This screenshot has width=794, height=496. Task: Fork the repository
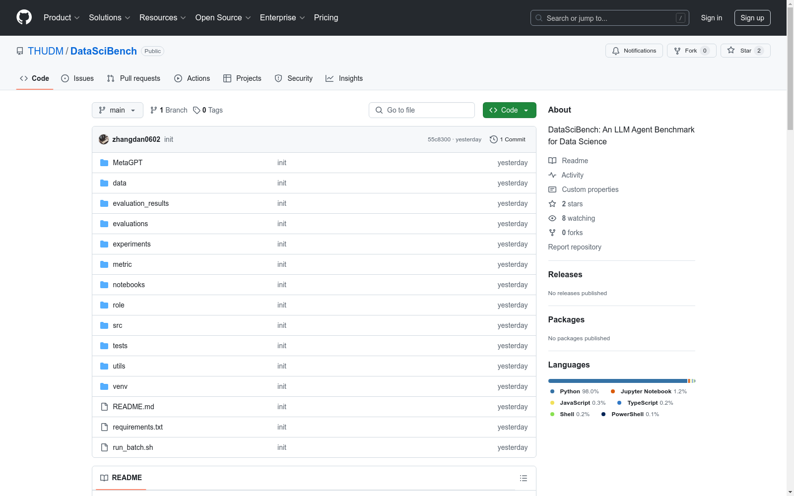pyautogui.click(x=692, y=51)
